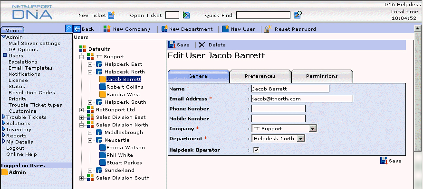
Task: Click the New Ticket icon
Action: 111,15
